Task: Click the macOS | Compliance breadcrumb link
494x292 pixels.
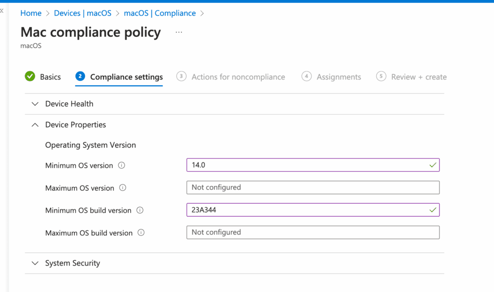Action: coord(160,13)
